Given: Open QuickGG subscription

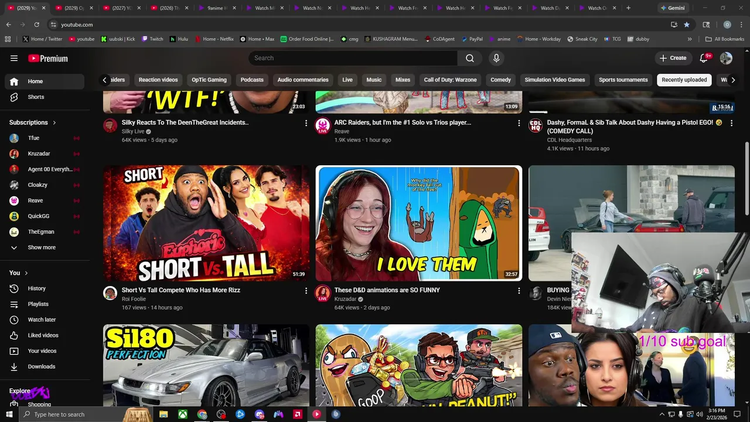Looking at the screenshot, I should point(45,216).
